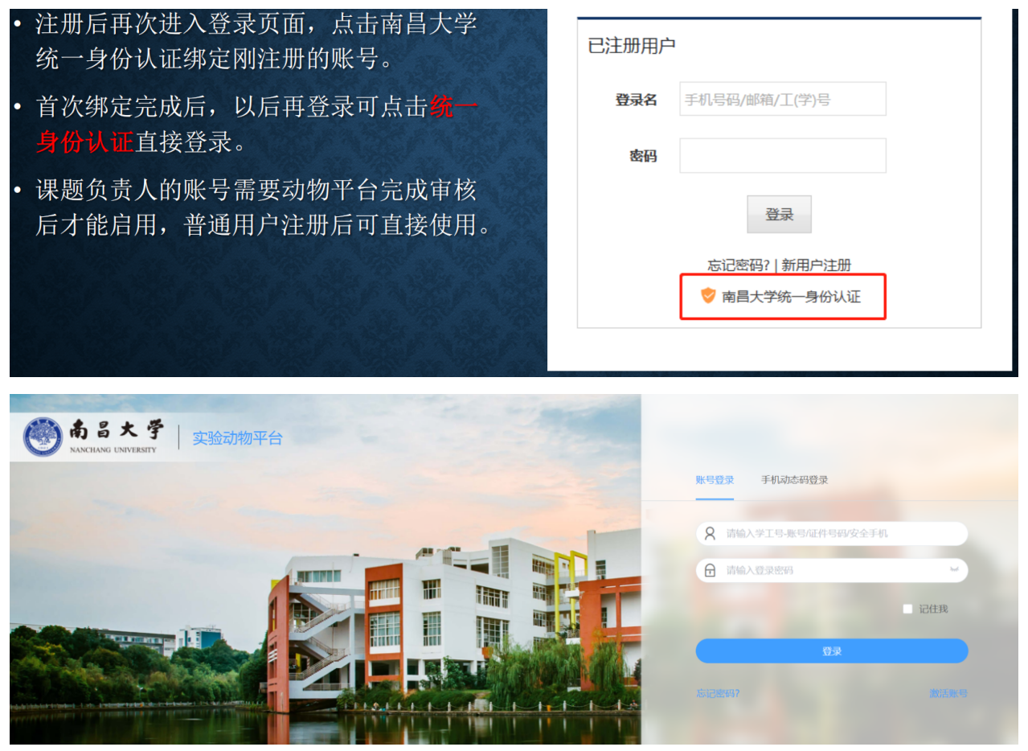1028x751 pixels.
Task: Click the 实验动物平台 title text
Action: point(237,438)
